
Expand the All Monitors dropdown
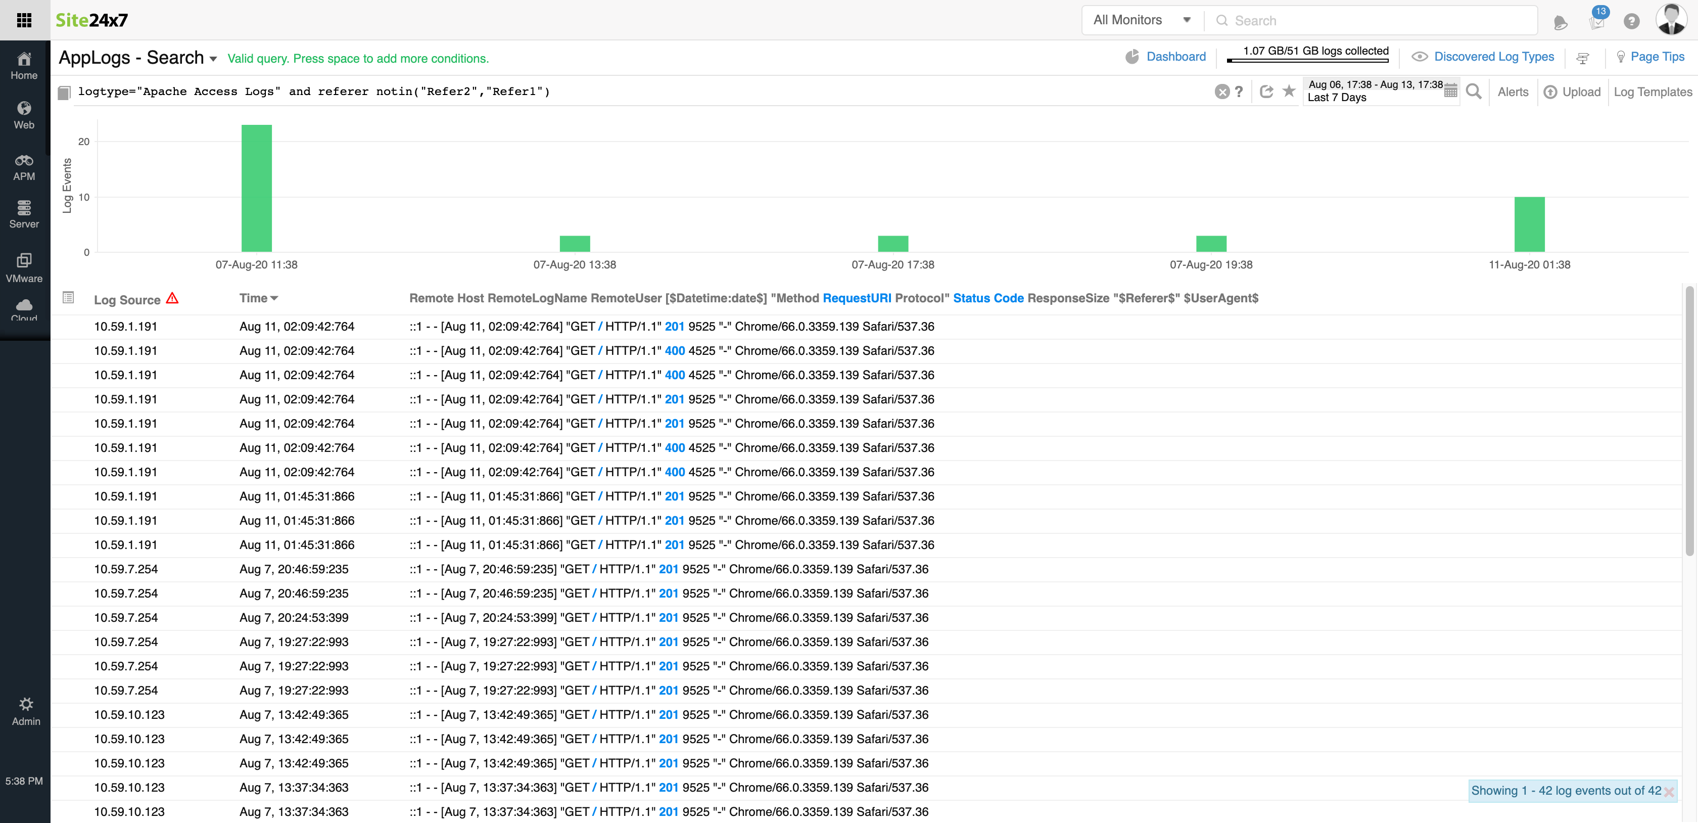[1142, 20]
